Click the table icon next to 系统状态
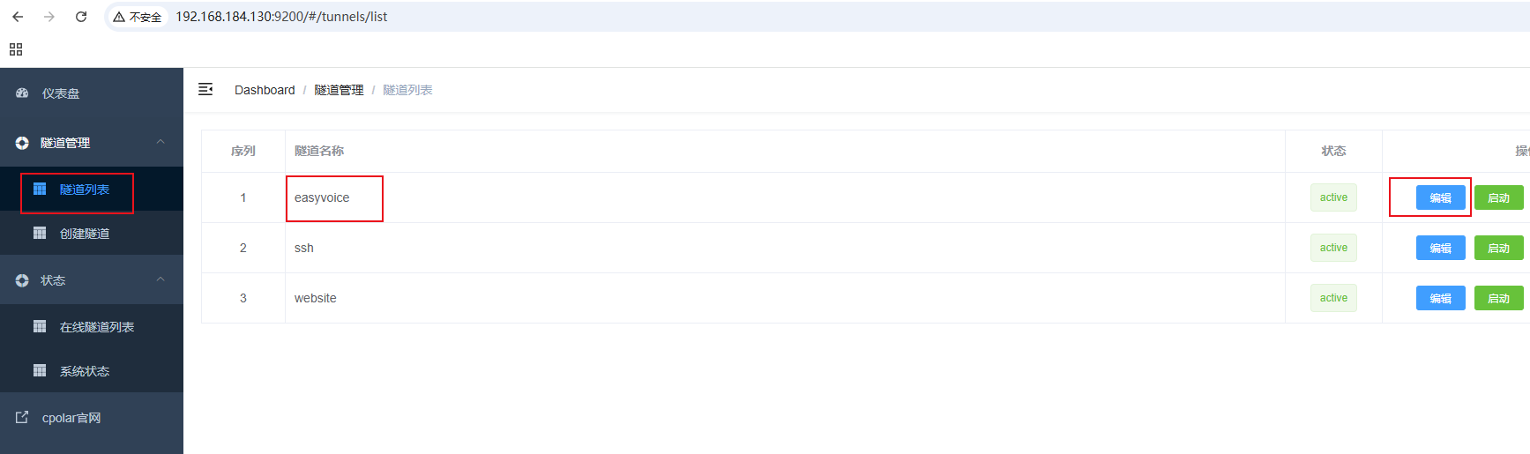The height and width of the screenshot is (454, 1530). tap(40, 370)
